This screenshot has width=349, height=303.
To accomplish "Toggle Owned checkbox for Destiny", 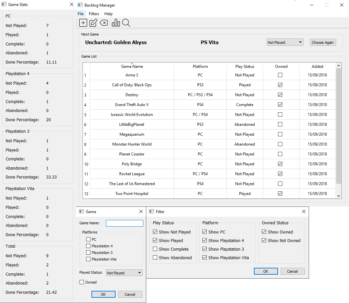I will tap(280, 95).
